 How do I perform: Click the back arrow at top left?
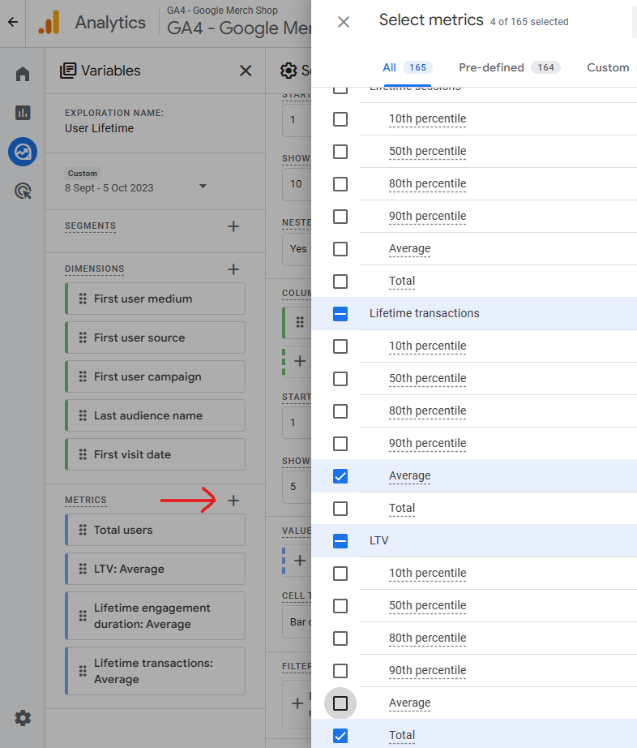[12, 22]
